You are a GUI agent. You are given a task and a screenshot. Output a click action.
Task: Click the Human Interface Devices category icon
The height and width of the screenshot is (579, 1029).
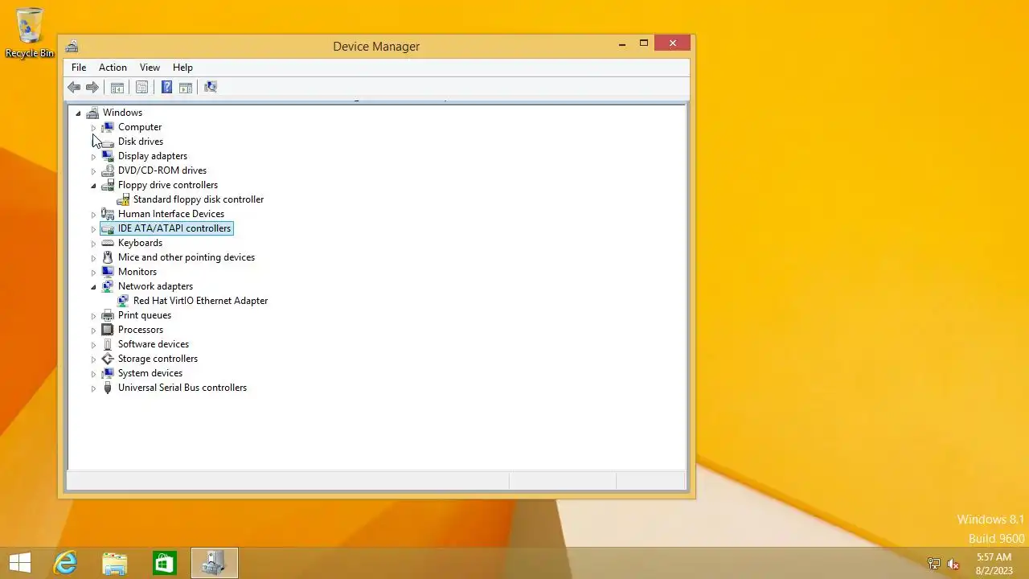(108, 214)
